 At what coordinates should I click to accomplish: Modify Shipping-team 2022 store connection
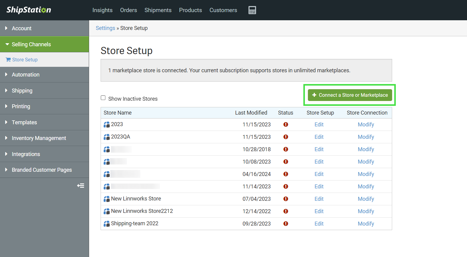pyautogui.click(x=366, y=224)
